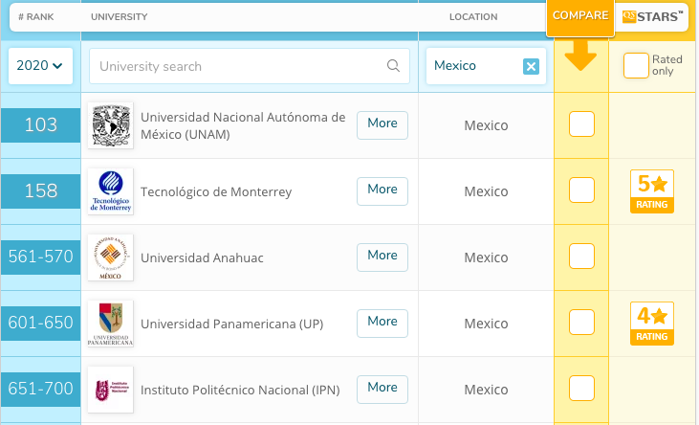Click the 5-star rating badge

pyautogui.click(x=652, y=191)
